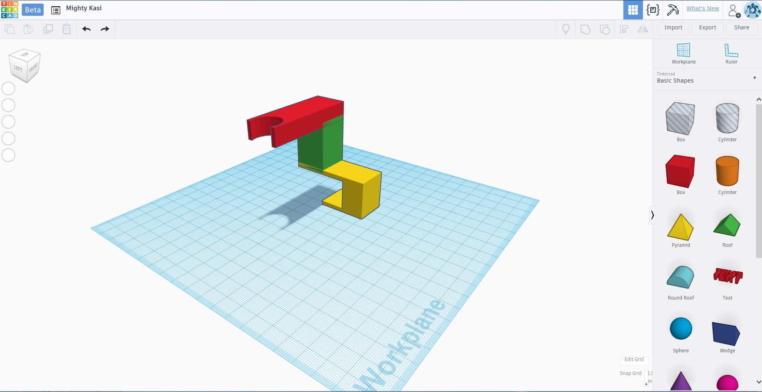Open the design list menu icon
762x392 pixels.
click(56, 11)
